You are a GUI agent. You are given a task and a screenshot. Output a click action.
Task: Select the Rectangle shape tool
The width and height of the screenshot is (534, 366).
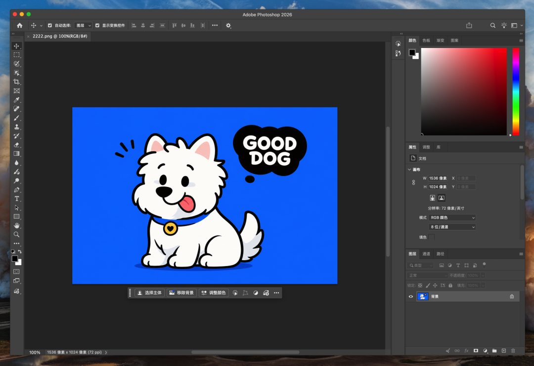[16, 217]
